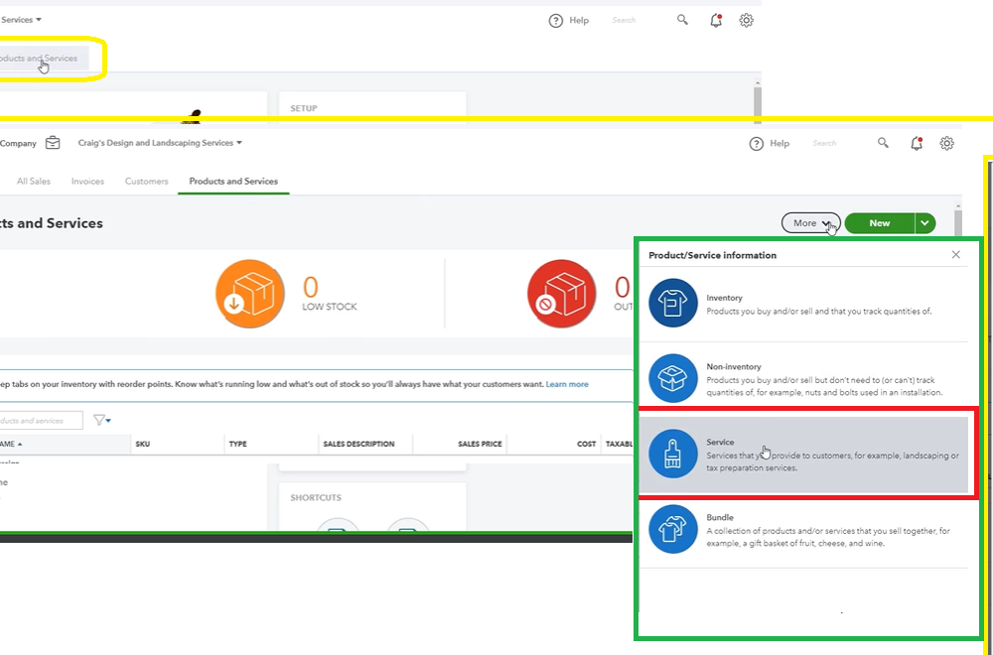
Task: Click the page's vertical scrollbar beside New
Action: point(957,220)
